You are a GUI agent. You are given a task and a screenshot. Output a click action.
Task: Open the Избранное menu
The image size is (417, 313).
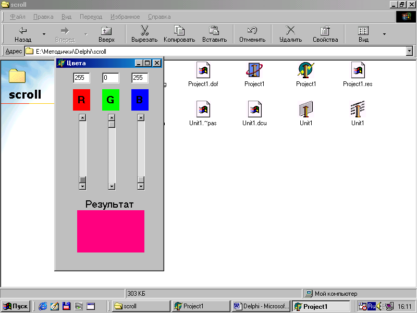pos(125,17)
